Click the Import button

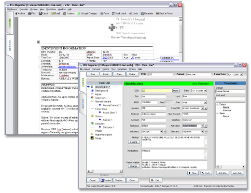click(x=106, y=74)
